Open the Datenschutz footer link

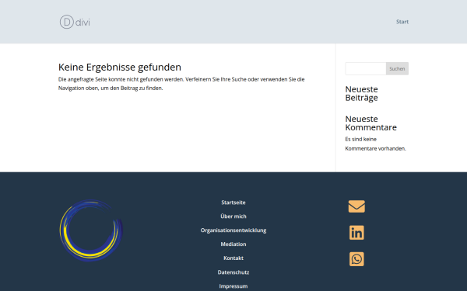[x=233, y=272]
